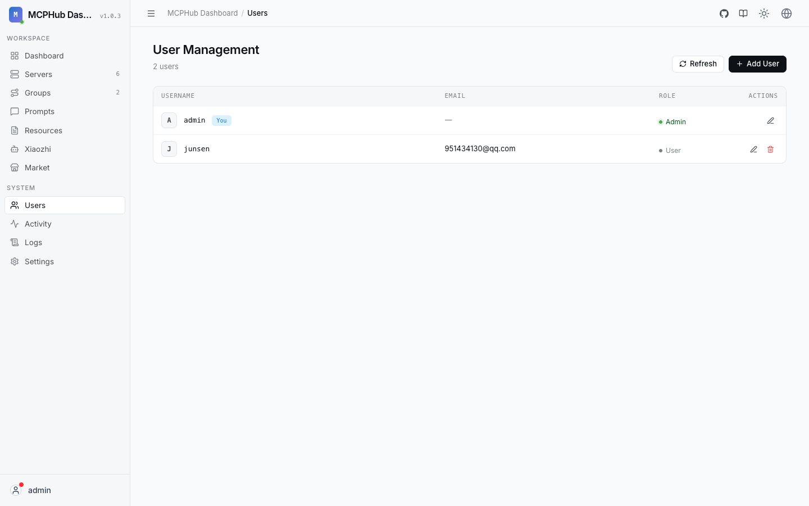Delete the junsen user trash icon
Viewport: 809px width, 506px height.
coord(771,150)
